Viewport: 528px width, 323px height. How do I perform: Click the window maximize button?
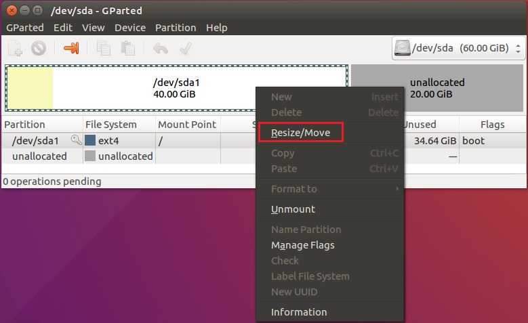[x=37, y=10]
